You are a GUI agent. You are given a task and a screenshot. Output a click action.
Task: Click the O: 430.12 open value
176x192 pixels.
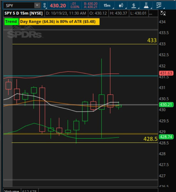[98, 13]
